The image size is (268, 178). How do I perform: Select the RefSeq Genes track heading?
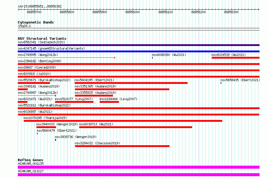tap(30, 160)
